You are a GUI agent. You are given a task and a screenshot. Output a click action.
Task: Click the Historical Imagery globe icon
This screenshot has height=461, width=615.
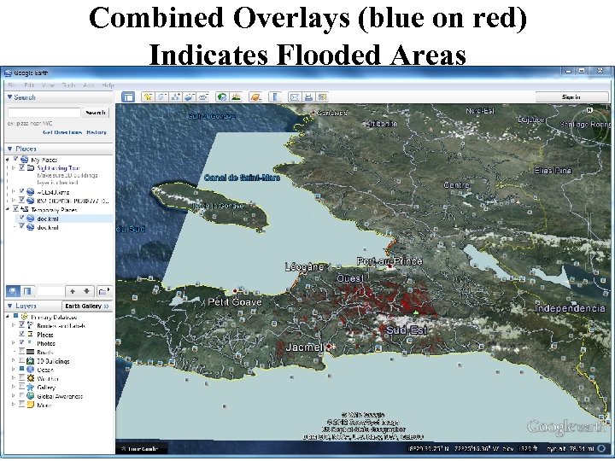(222, 96)
